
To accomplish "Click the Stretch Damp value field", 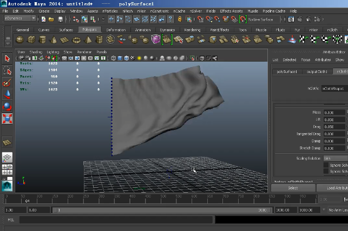I will tap(334, 148).
